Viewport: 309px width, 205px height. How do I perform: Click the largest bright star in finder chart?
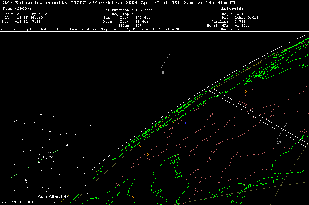tap(67, 145)
